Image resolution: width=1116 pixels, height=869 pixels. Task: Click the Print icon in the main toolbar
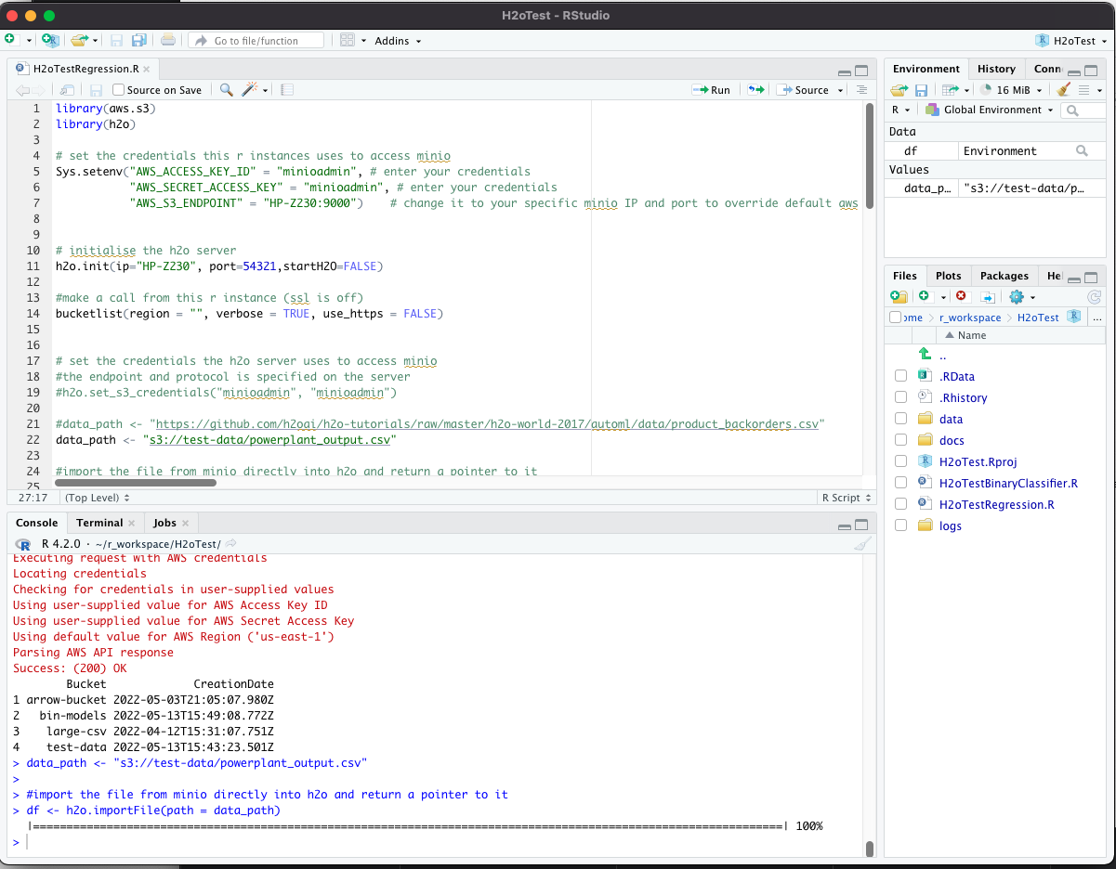pyautogui.click(x=166, y=40)
